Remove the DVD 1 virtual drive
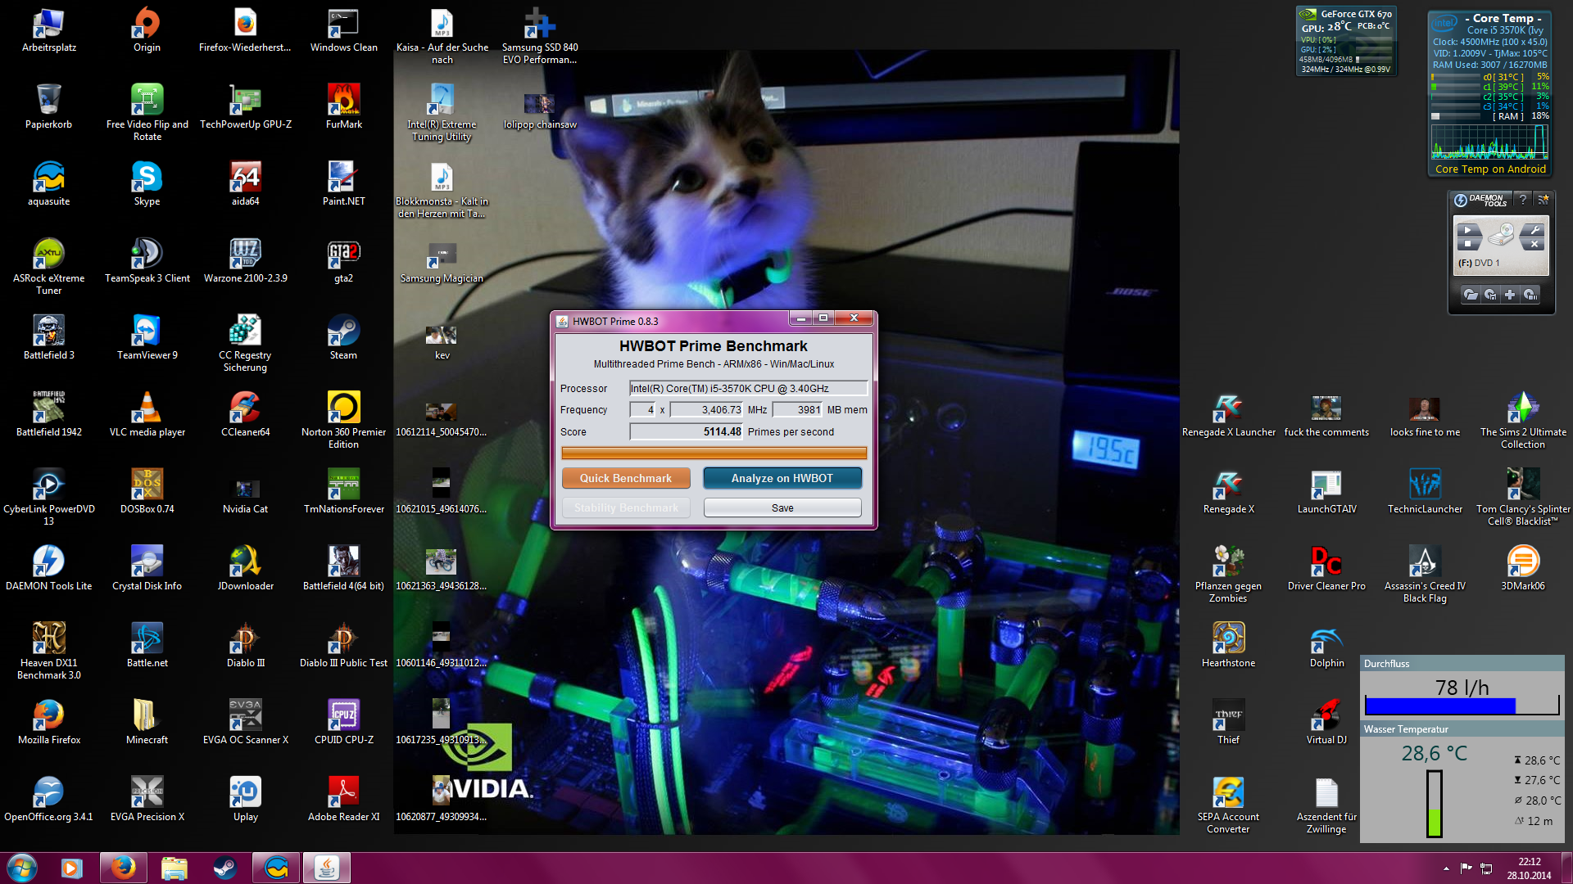 point(1534,244)
